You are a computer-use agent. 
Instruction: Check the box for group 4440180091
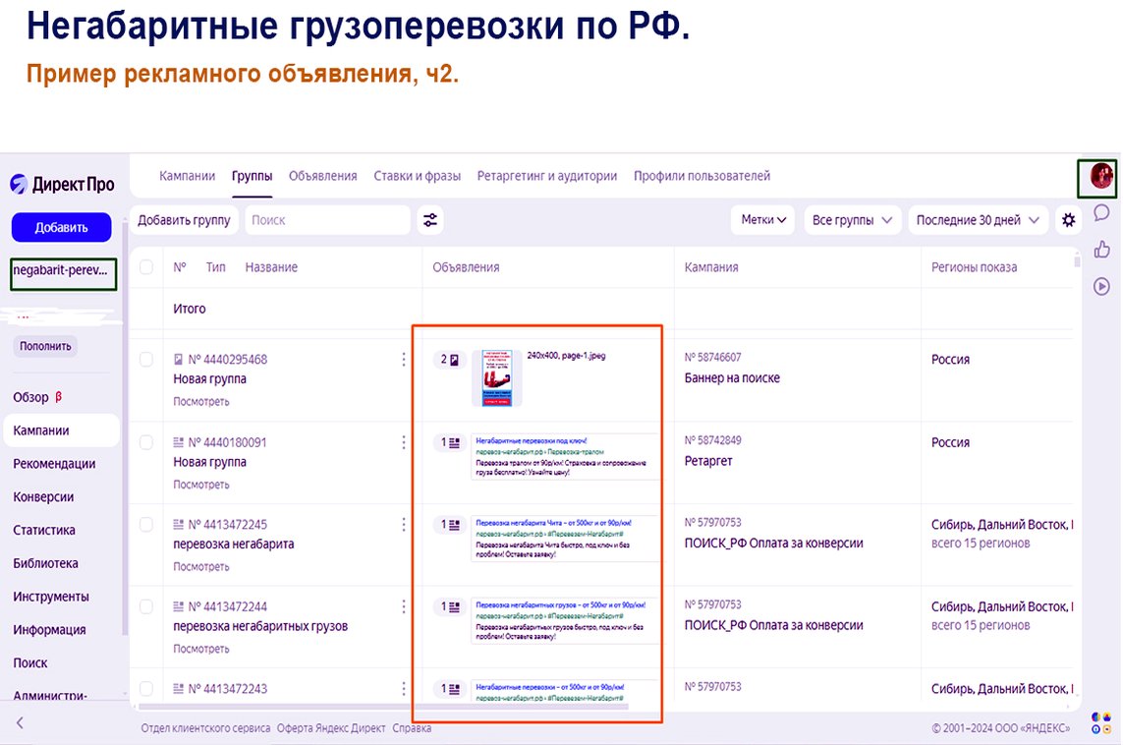click(x=146, y=443)
